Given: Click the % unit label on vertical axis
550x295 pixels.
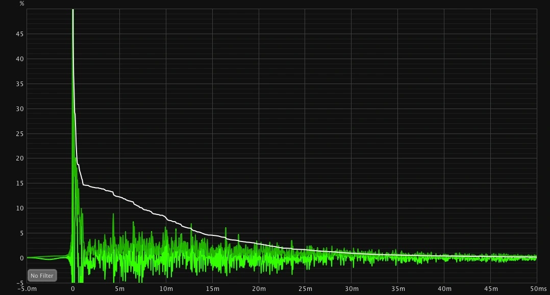Looking at the screenshot, I should pos(21,4).
